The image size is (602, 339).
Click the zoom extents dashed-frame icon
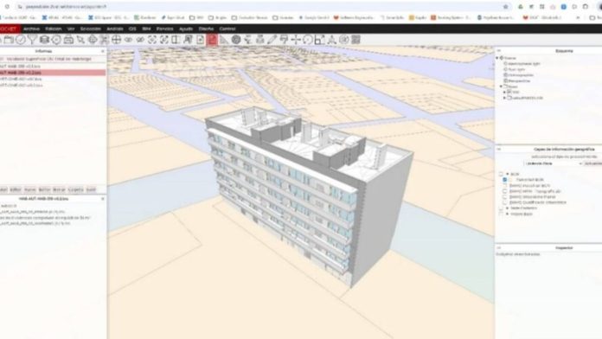[x=152, y=40]
